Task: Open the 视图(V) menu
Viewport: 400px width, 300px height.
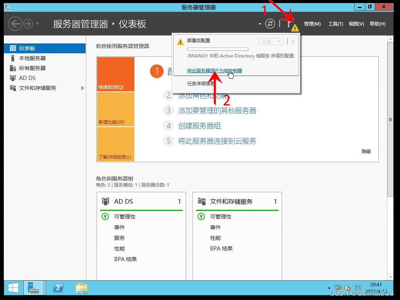Action: tap(356, 24)
